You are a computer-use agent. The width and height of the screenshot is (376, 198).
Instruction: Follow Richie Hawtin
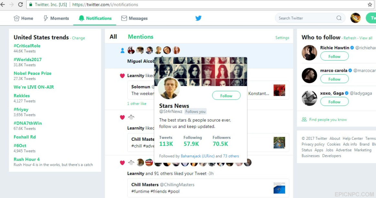(x=334, y=56)
